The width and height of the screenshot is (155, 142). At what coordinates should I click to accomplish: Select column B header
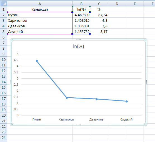[x=81, y=4]
